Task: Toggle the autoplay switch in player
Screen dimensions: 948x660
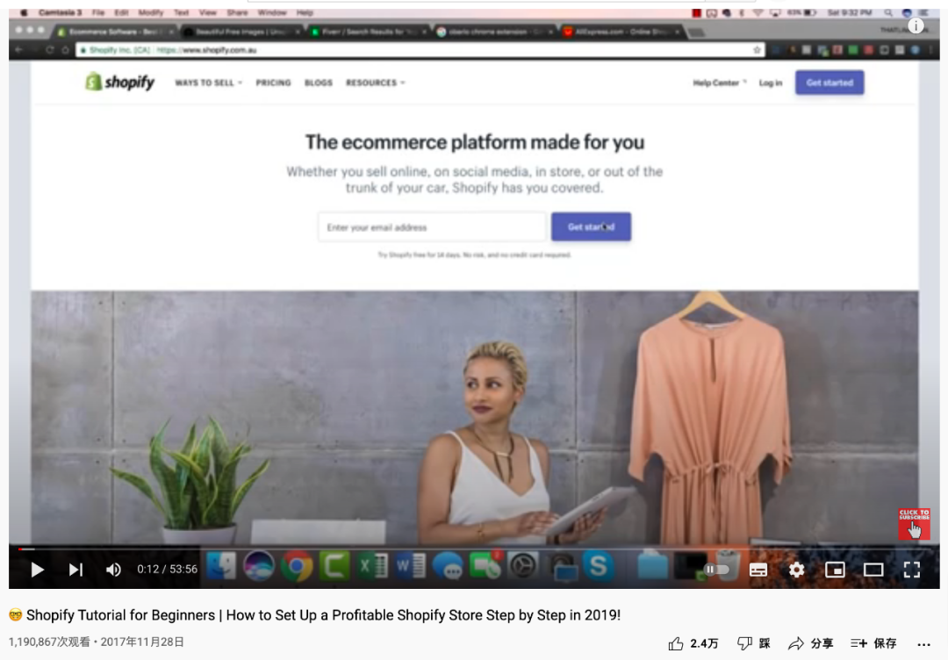Action: pyautogui.click(x=716, y=570)
